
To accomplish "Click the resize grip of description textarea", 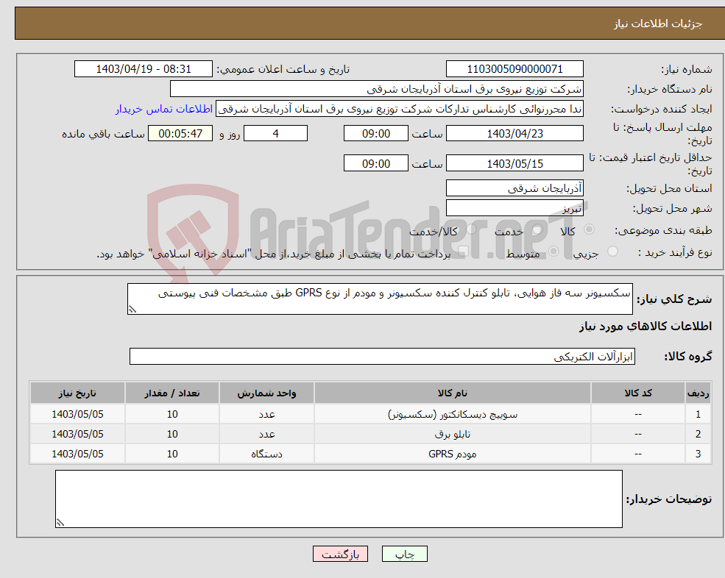I will pyautogui.click(x=132, y=309).
